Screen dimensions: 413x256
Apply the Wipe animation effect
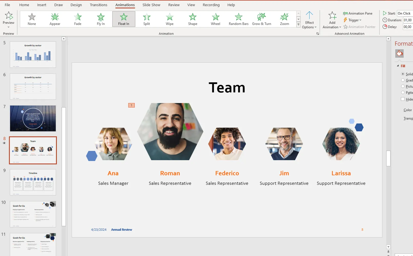point(170,19)
